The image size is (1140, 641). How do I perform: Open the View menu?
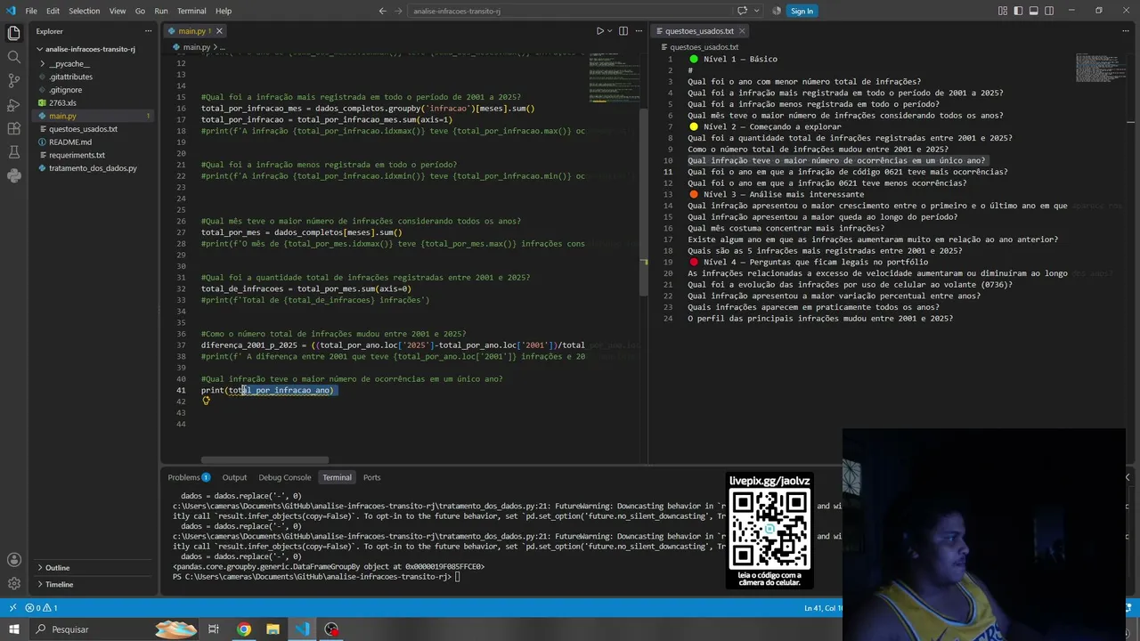point(118,11)
